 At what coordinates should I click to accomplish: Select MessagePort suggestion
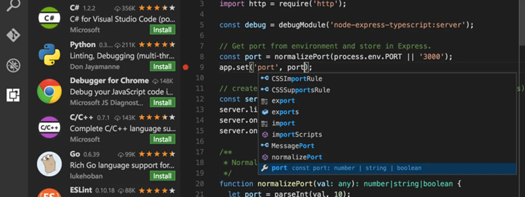[x=387, y=145]
